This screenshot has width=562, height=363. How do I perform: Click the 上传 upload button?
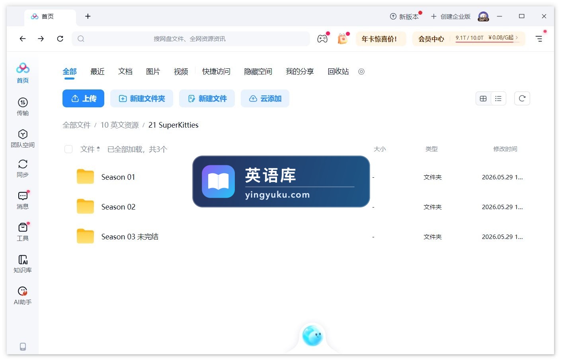(x=83, y=99)
